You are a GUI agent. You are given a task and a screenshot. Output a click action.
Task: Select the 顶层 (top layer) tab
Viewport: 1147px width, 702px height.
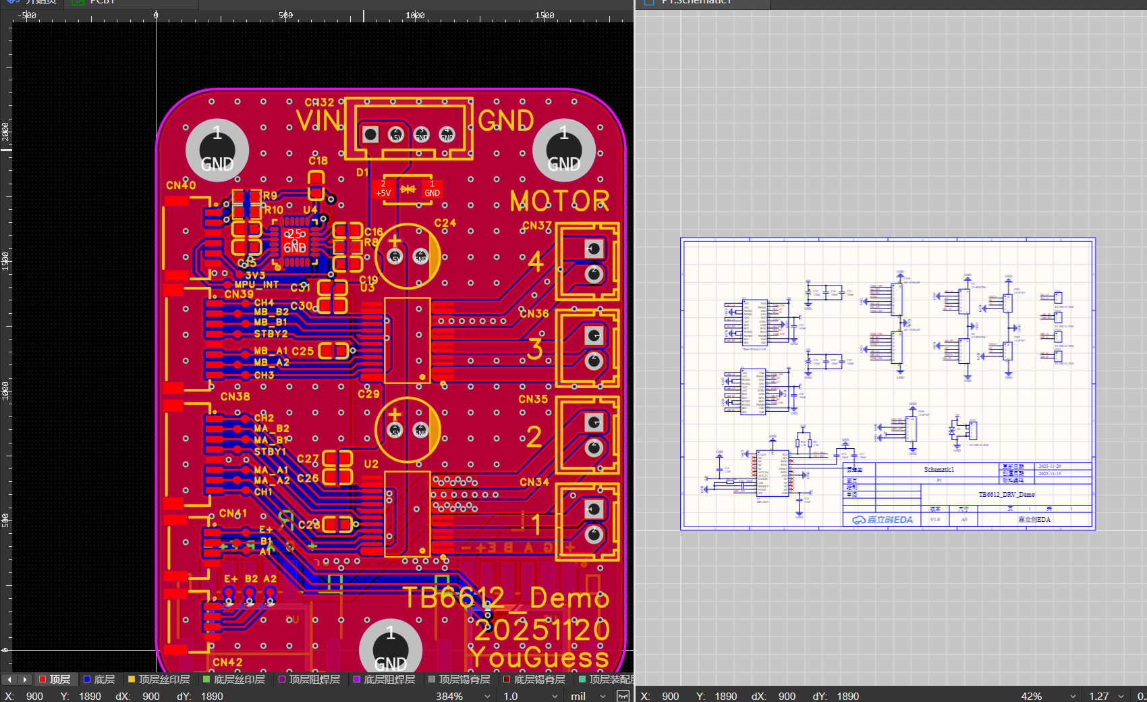[x=55, y=679]
